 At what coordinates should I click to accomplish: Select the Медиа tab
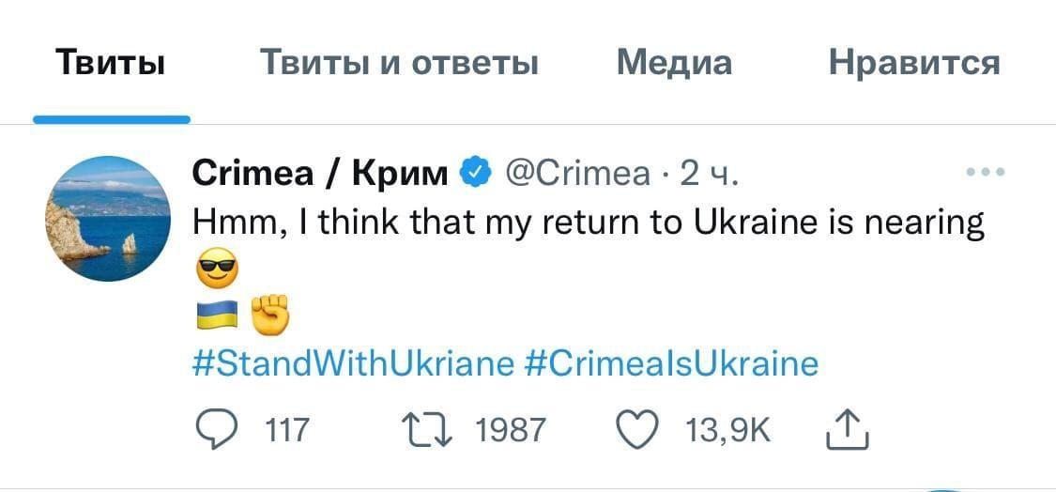tap(674, 64)
